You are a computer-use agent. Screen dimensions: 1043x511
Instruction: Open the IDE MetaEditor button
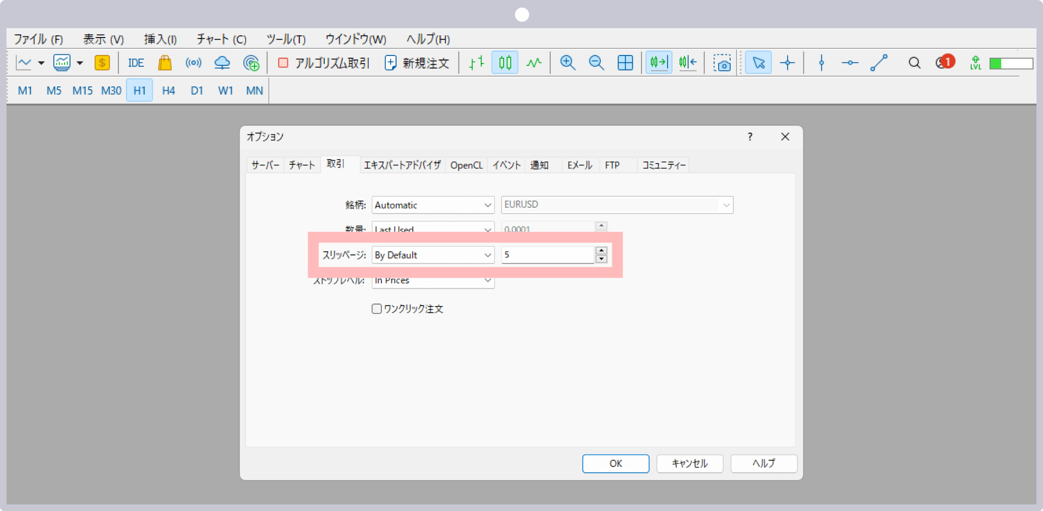(136, 63)
